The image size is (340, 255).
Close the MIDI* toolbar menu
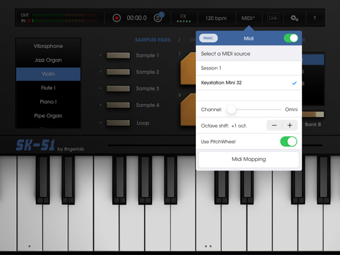click(248, 18)
